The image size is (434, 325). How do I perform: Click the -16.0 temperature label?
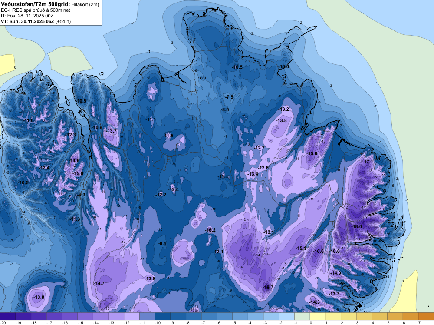coord(334,251)
